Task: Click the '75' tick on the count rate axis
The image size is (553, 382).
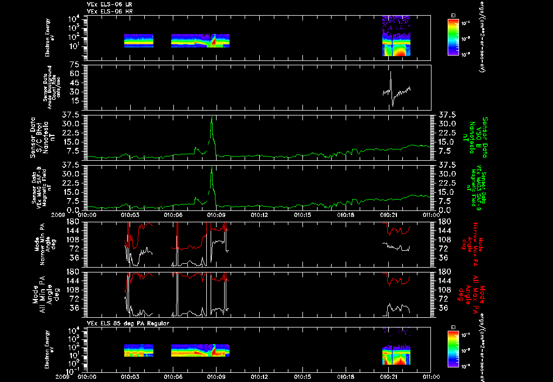Action: tap(75, 65)
